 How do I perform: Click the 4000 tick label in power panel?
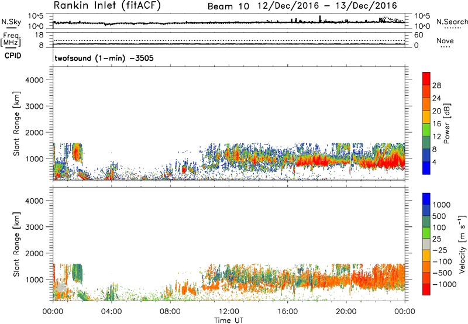pyautogui.click(x=34, y=80)
